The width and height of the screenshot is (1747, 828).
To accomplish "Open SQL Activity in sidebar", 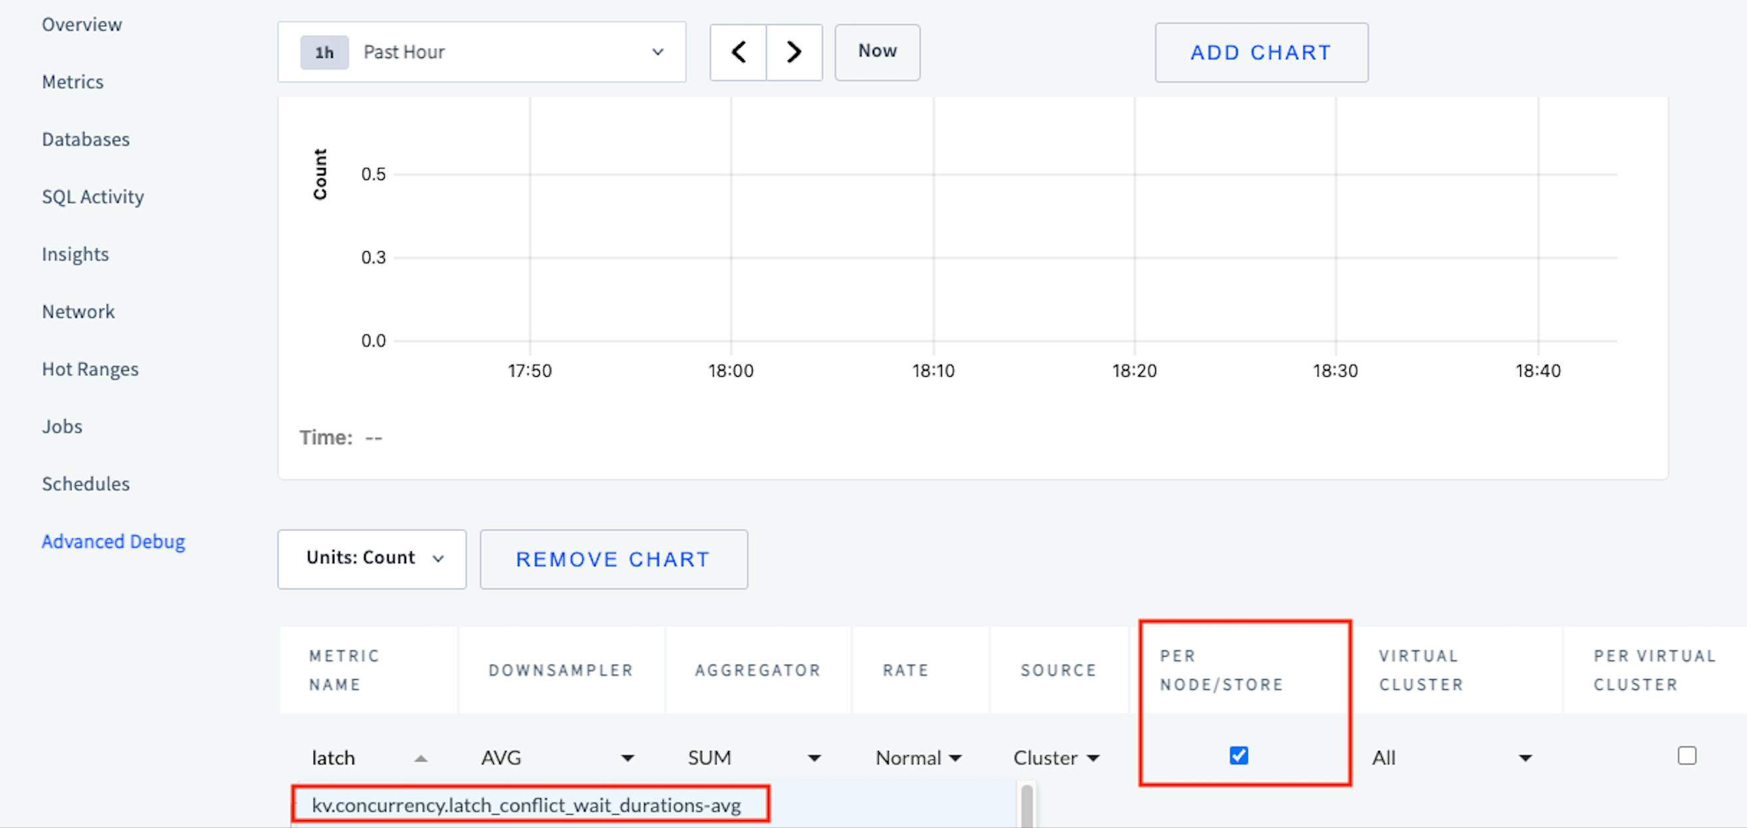I will pyautogui.click(x=93, y=197).
